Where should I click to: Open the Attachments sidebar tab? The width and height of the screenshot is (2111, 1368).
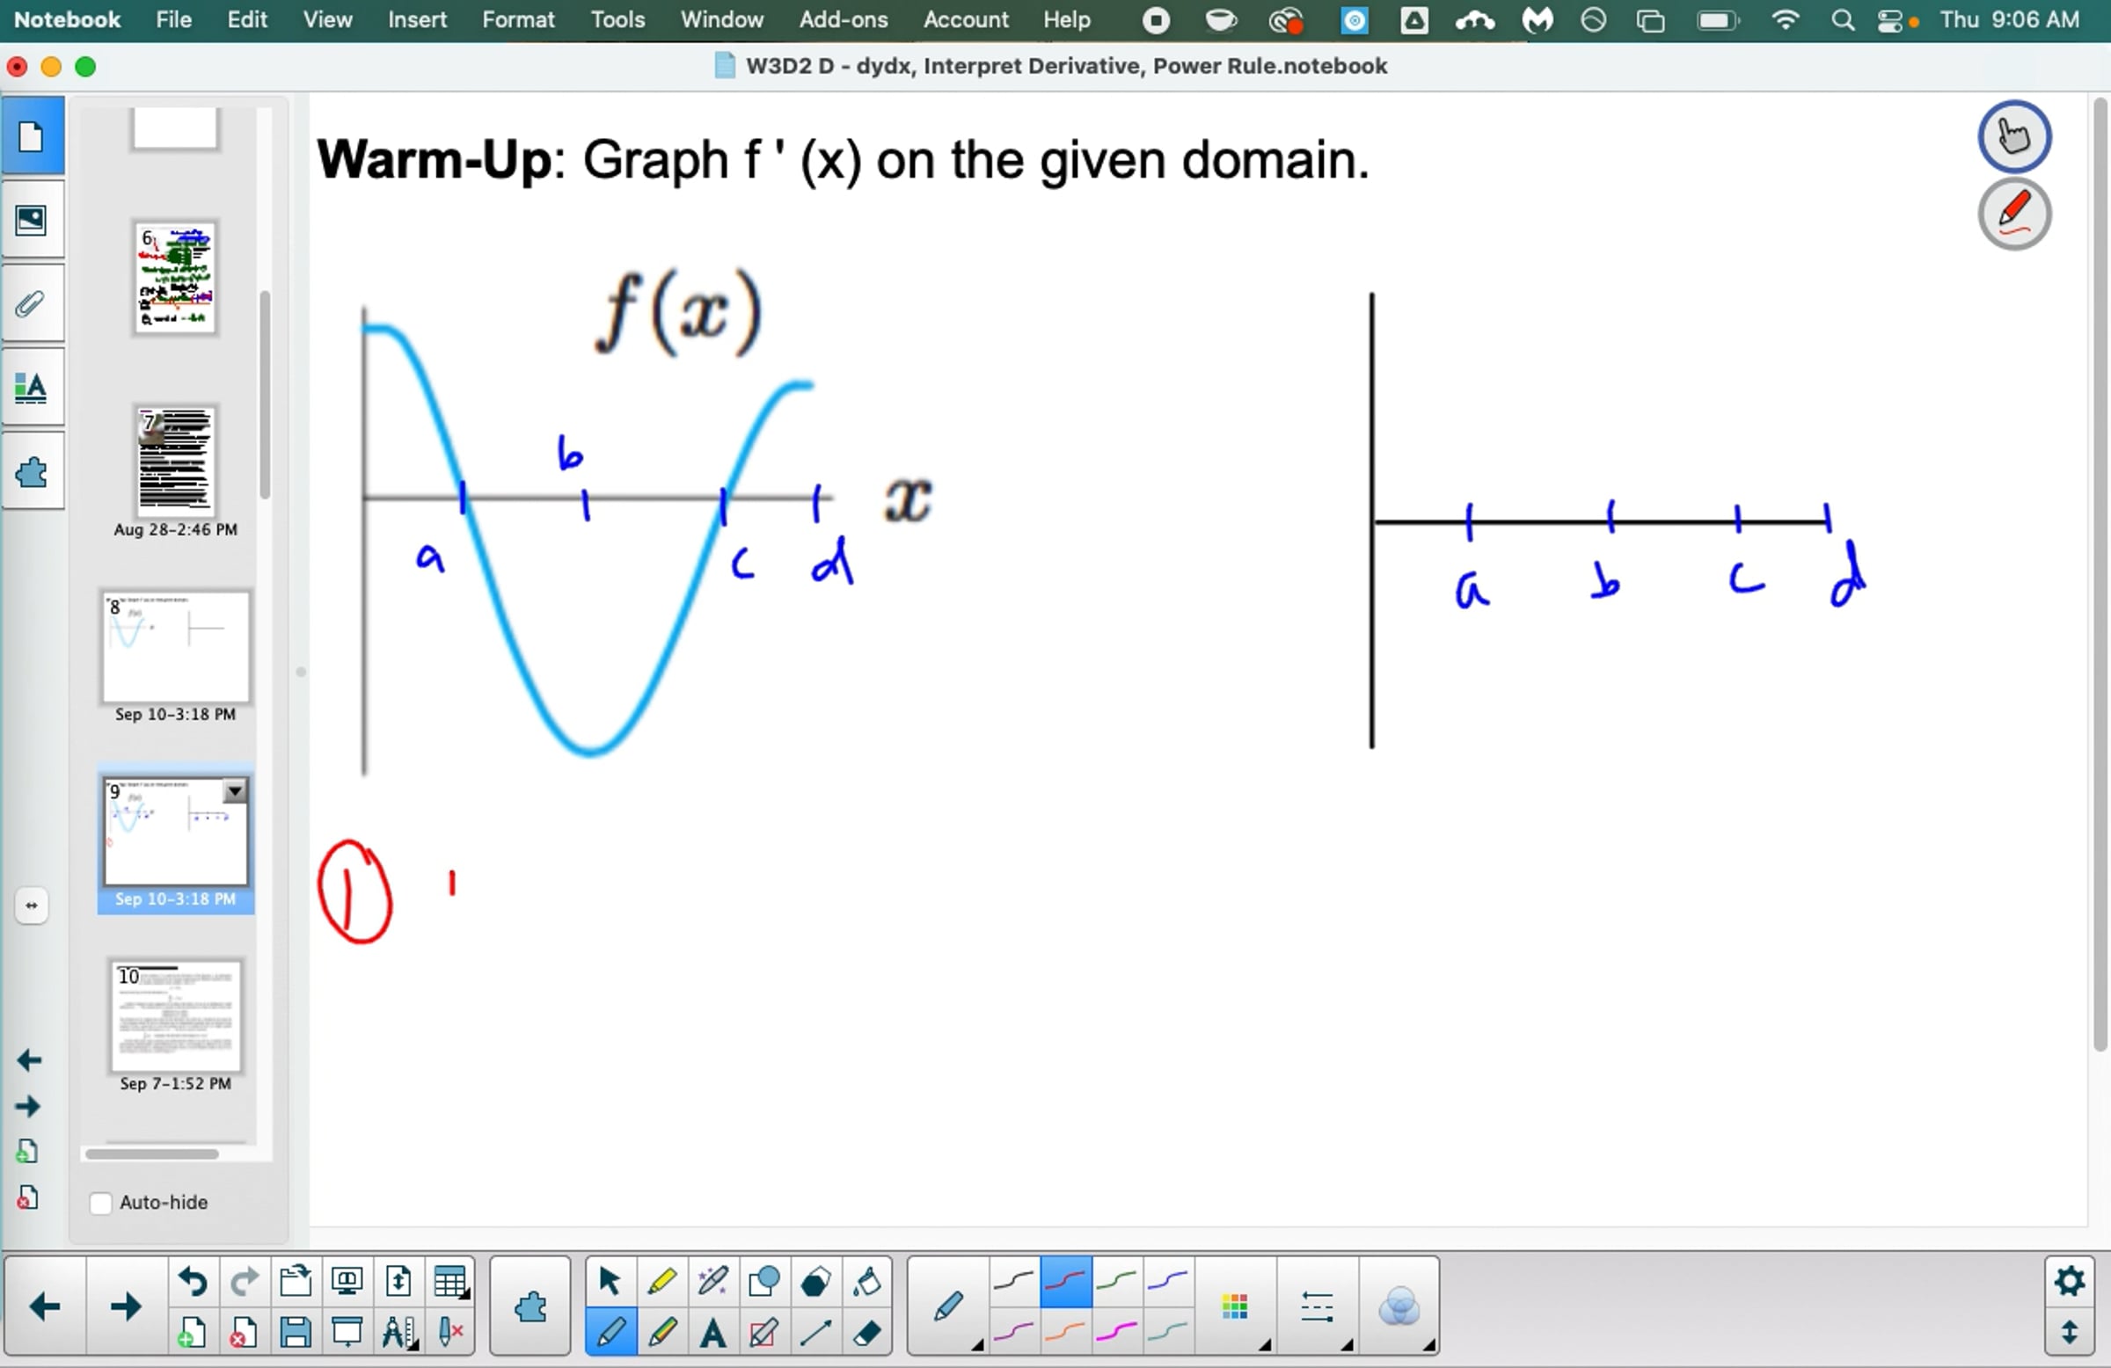click(x=32, y=304)
